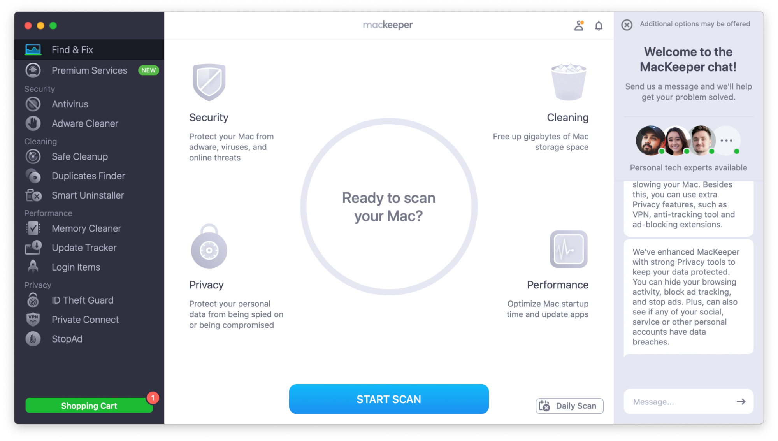Launch the Duplicates Finder tool

coord(89,176)
